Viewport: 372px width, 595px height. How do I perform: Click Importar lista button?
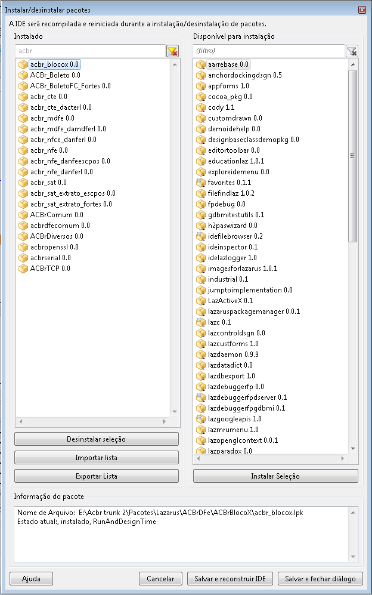97,458
